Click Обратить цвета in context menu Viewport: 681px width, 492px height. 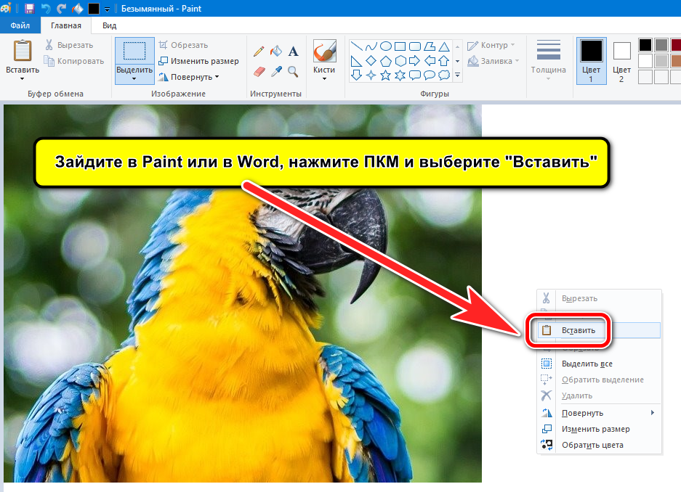592,445
